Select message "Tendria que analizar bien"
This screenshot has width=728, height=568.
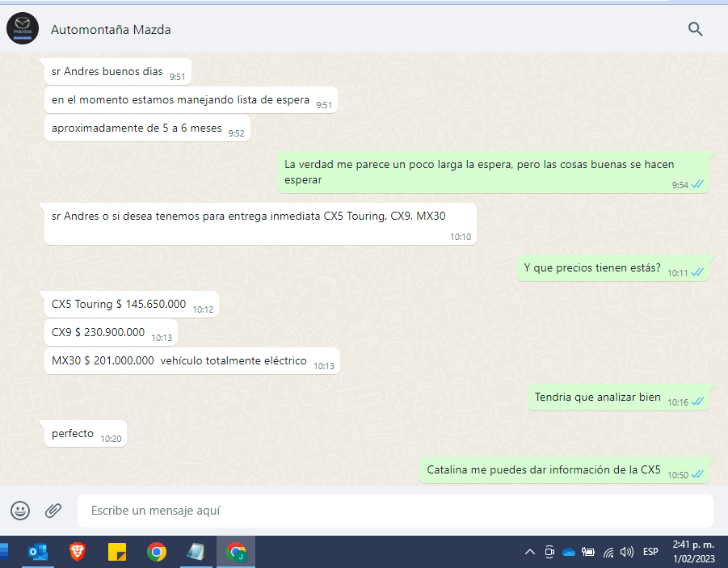click(618, 398)
